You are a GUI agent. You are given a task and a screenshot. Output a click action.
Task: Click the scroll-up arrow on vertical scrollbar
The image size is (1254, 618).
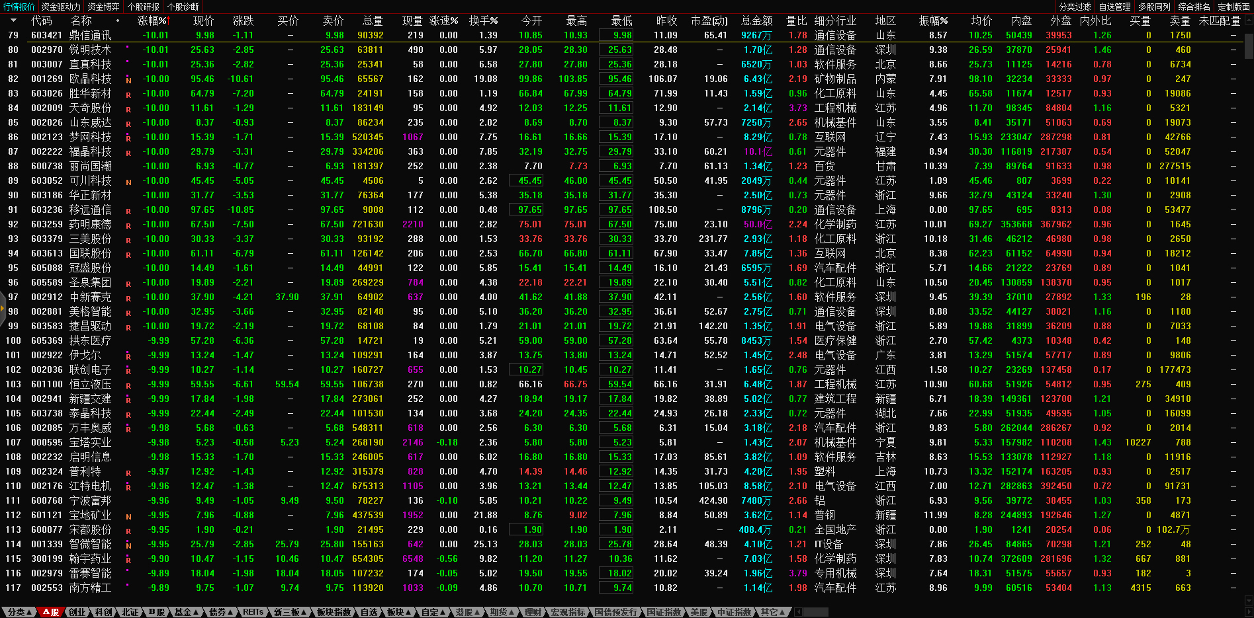click(x=1249, y=20)
